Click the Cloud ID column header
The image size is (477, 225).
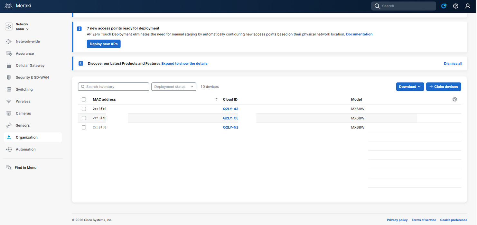[230, 100]
